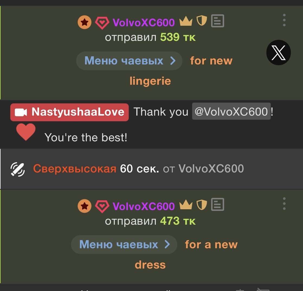Click the orange star badge in 539 tk tip
This screenshot has height=291, width=303.
point(85,22)
